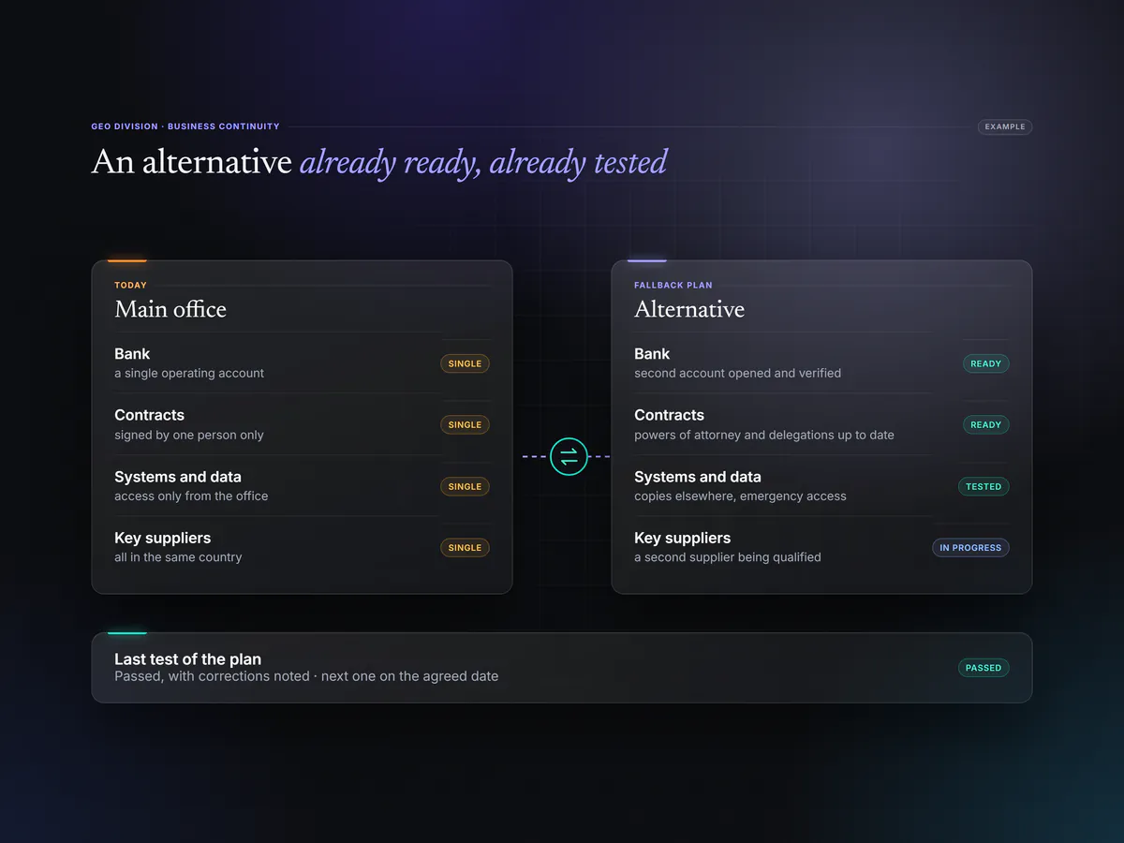The width and height of the screenshot is (1124, 843).
Task: Select the "Alternative" card title under FALLBACK PLAN
Action: [x=689, y=309]
